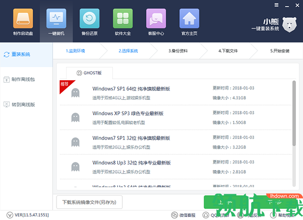Click the 小熊 bear logo
303x220 pixels.
pos(289,25)
